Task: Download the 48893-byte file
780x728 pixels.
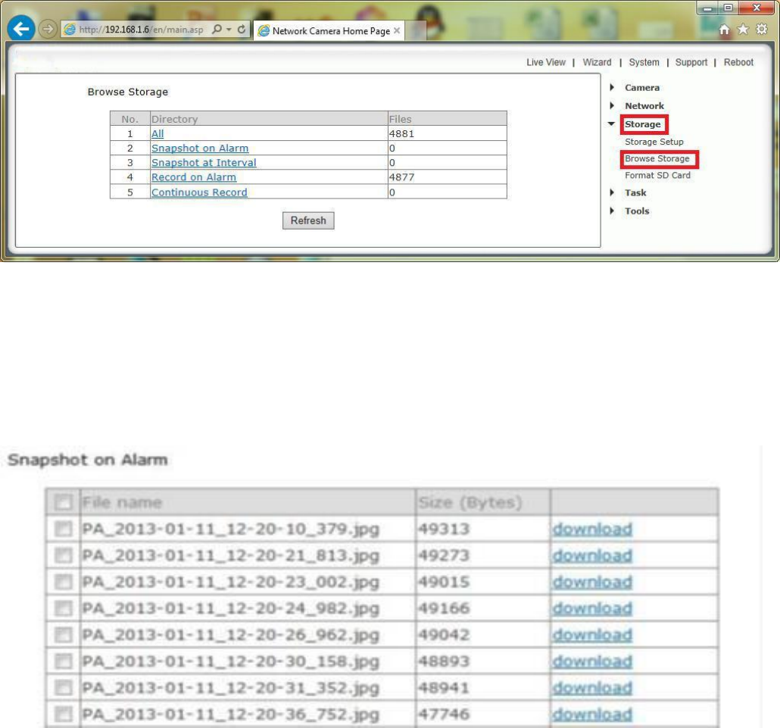Action: (592, 661)
